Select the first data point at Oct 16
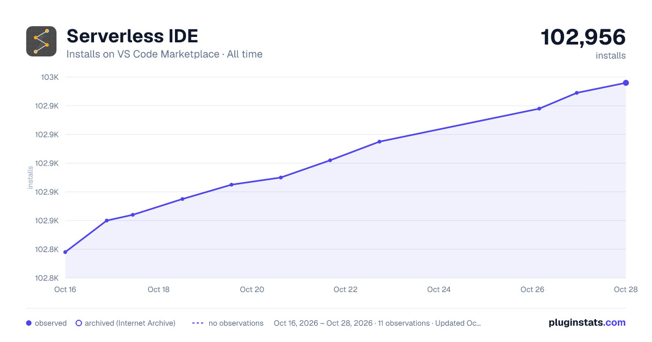Image resolution: width=652 pixels, height=342 pixels. (x=65, y=252)
